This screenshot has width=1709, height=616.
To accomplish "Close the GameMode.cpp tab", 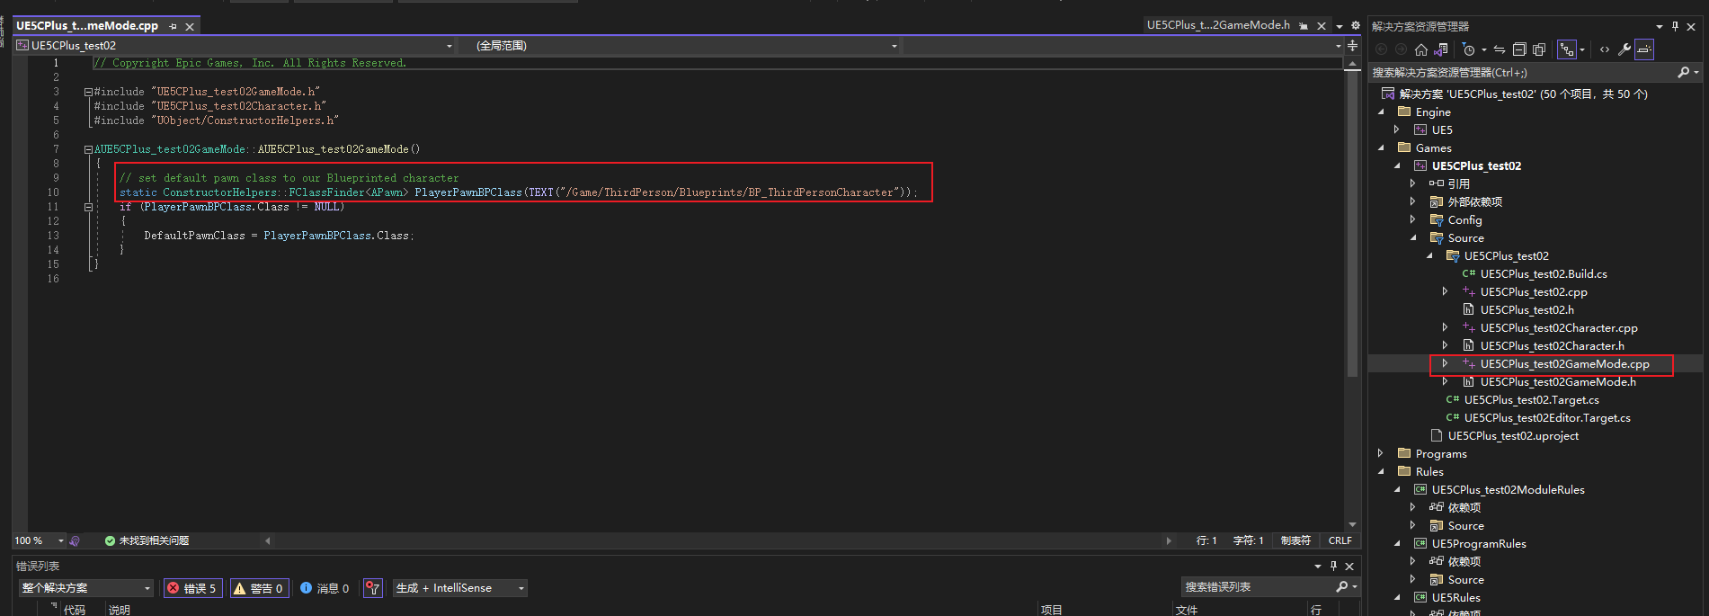I will (x=190, y=27).
